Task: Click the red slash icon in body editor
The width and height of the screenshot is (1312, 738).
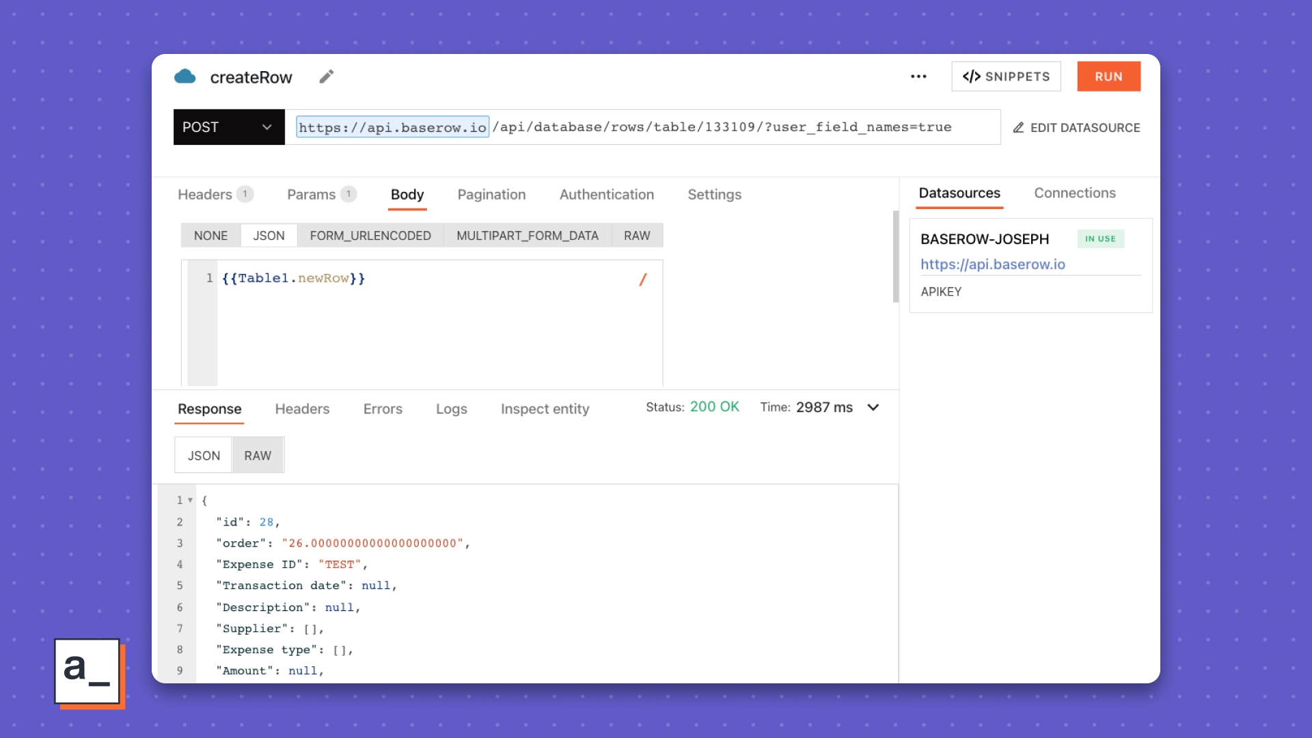Action: [x=642, y=279]
